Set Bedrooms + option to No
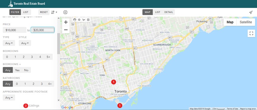 click(x=26, y=70)
